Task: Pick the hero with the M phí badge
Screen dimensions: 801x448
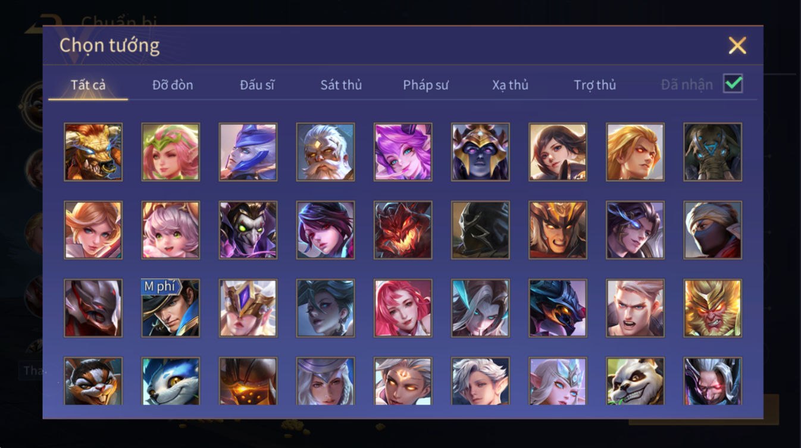Action: coord(171,308)
